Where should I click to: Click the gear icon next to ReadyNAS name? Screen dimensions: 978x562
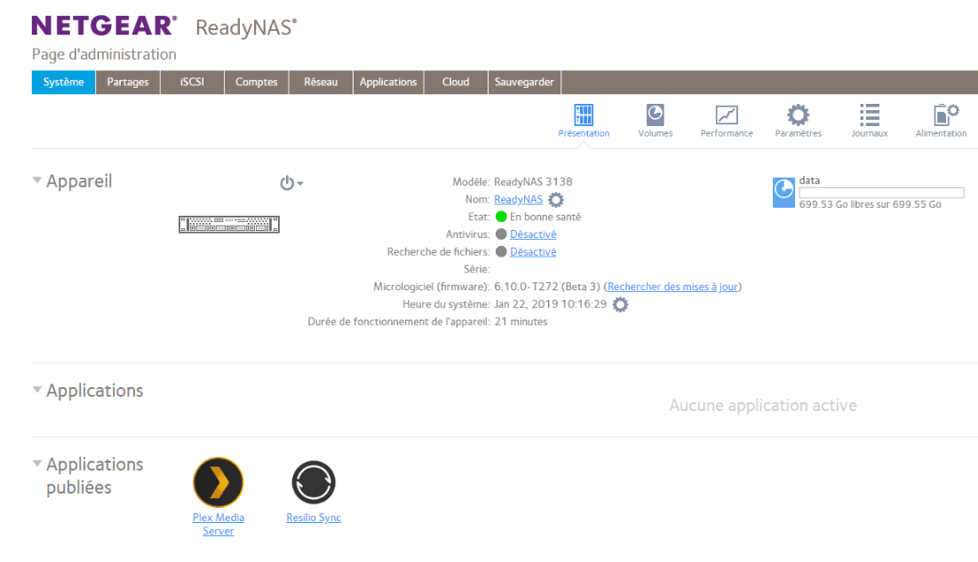[556, 200]
